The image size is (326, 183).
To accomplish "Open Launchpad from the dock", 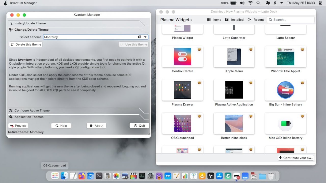I will pyautogui.click(x=55, y=176).
